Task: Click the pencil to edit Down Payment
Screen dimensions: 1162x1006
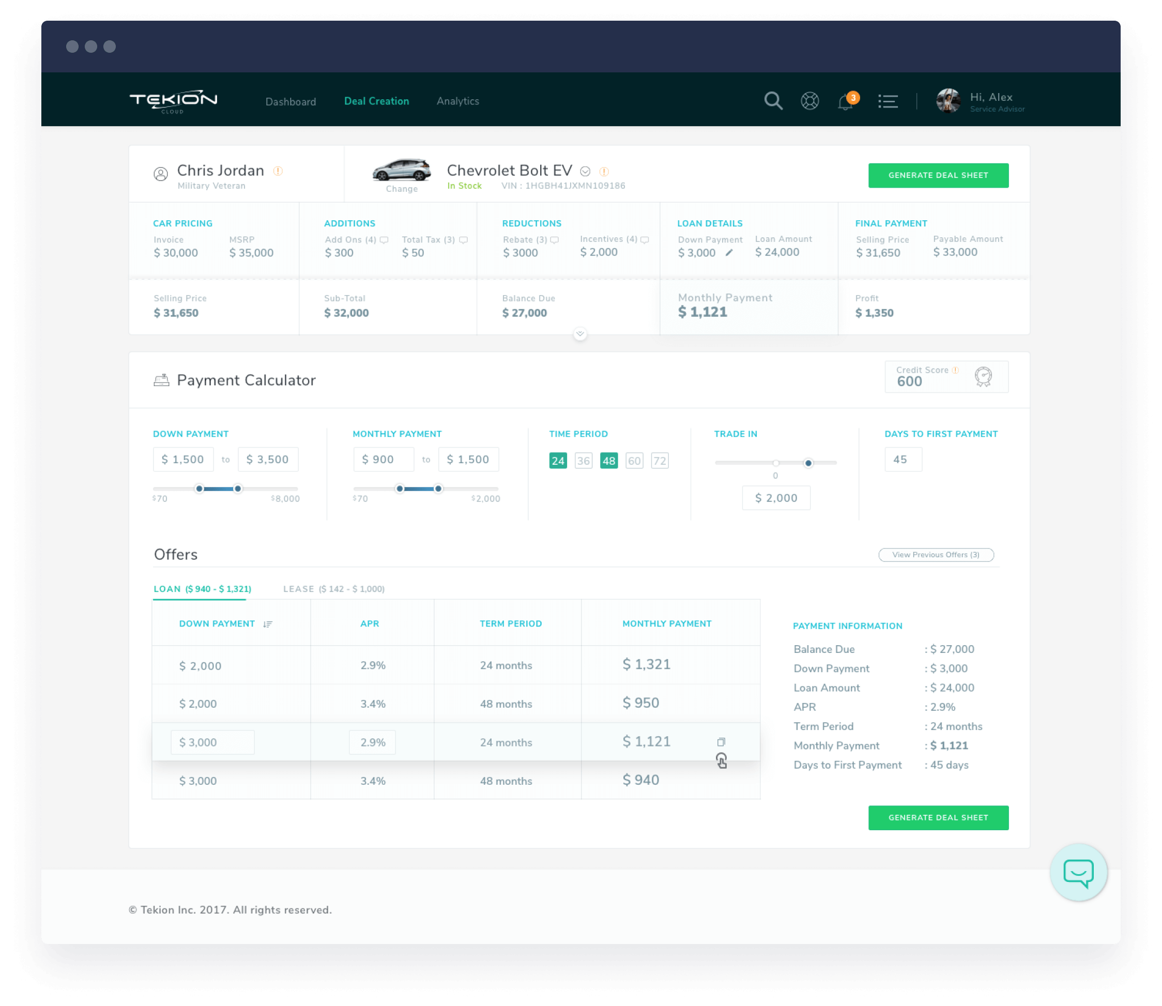Action: 728,253
